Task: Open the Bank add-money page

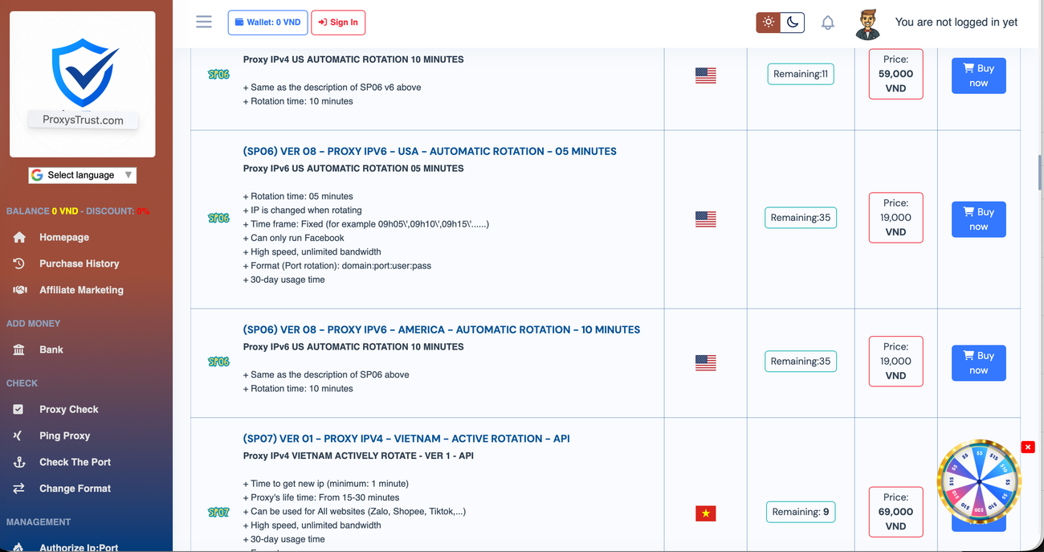Action: pyautogui.click(x=51, y=350)
